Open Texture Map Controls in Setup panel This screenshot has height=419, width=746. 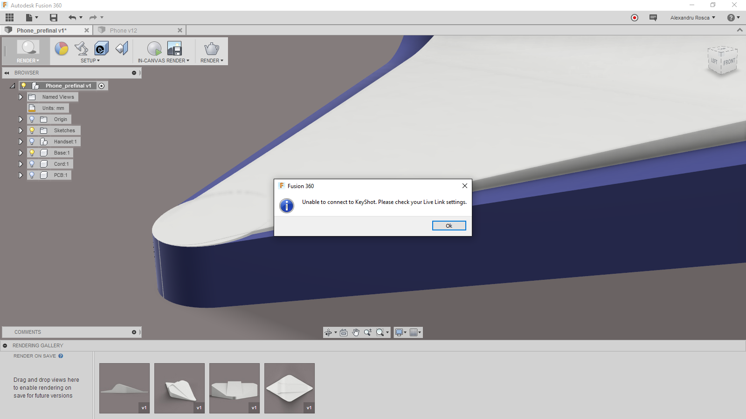[x=101, y=47]
